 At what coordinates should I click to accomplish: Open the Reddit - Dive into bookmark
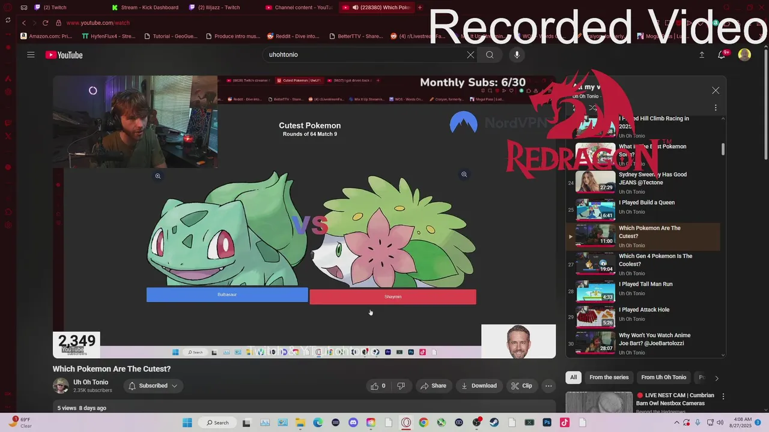pyautogui.click(x=293, y=36)
